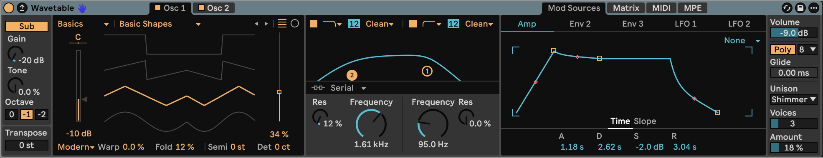Toggle Filter 2 slope 12 button
Image resolution: width=823 pixels, height=158 pixels.
453,24
